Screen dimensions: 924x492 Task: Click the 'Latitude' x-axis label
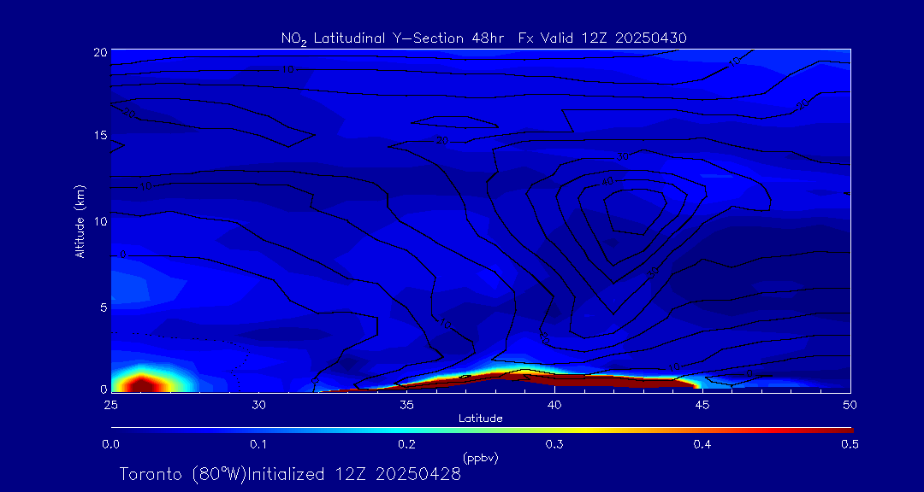482,418
